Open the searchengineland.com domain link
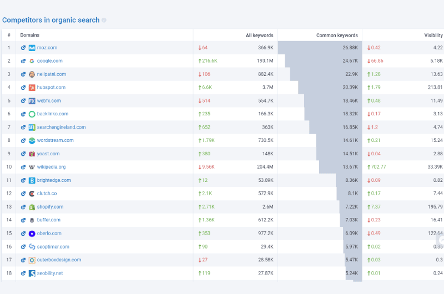 pyautogui.click(x=61, y=127)
